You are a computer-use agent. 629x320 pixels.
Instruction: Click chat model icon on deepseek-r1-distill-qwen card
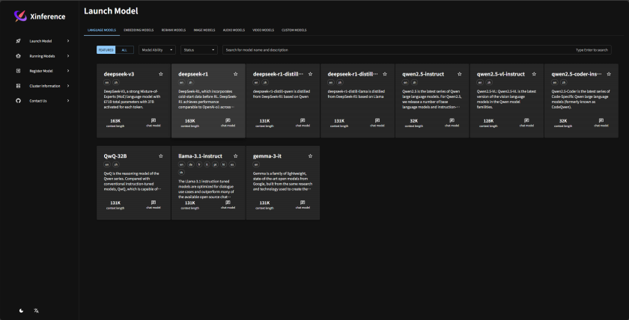point(303,120)
